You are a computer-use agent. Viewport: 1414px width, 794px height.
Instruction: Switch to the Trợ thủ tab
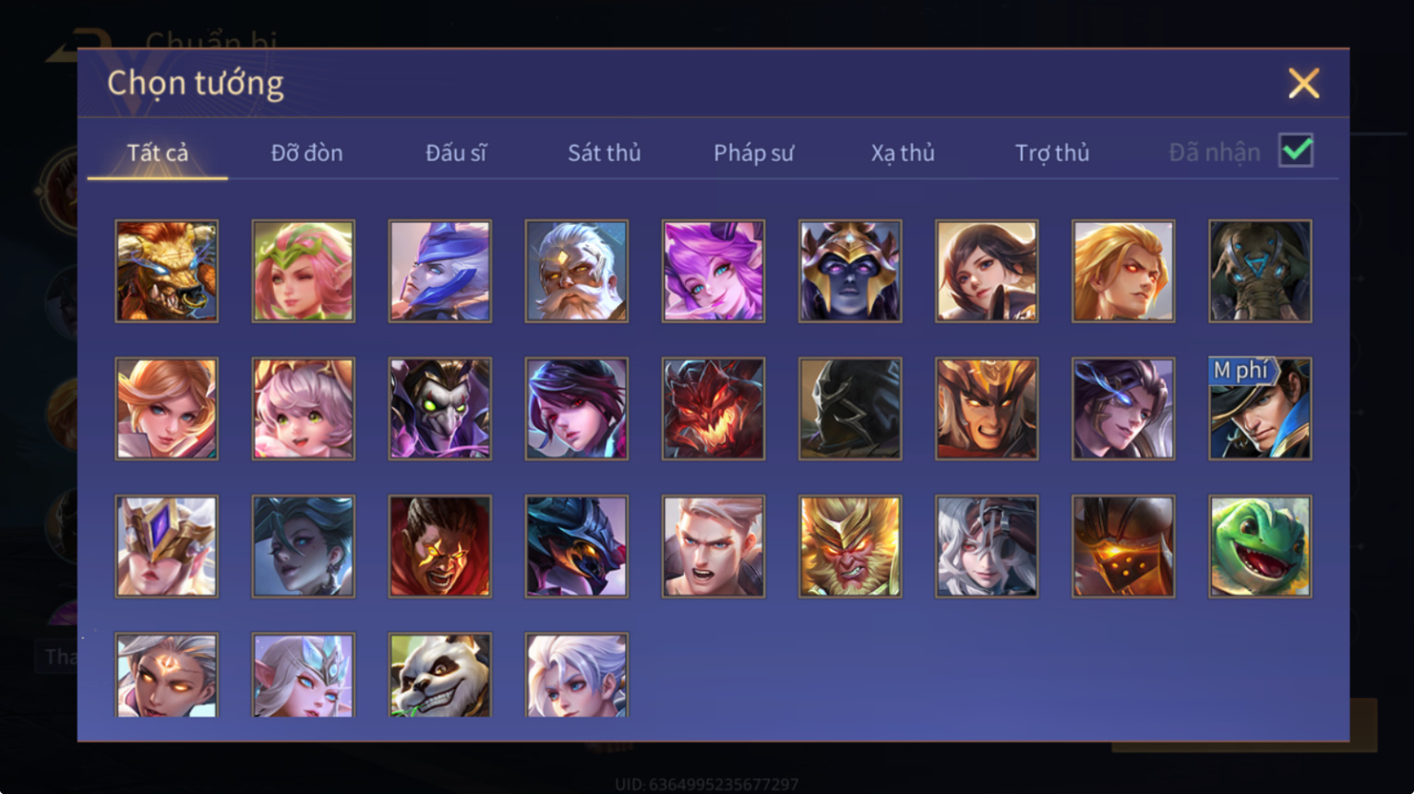coord(1052,153)
